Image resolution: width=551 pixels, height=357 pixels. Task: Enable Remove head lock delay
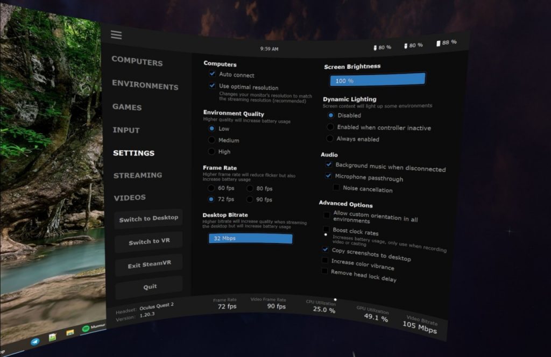[324, 271]
